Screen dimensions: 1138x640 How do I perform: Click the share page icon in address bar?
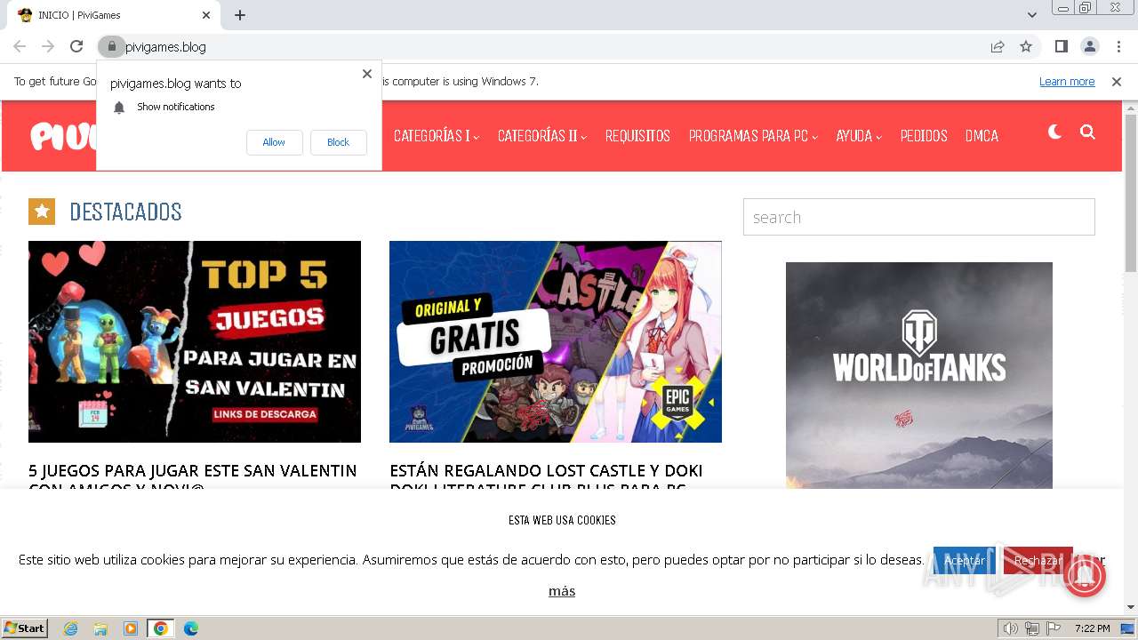[998, 46]
